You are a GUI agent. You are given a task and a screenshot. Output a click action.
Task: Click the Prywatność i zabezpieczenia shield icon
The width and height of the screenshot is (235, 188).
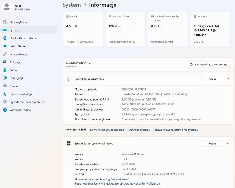click(5, 102)
